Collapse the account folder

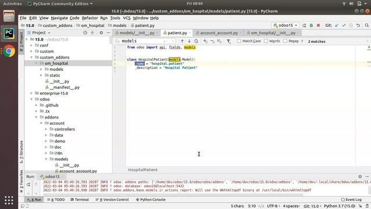point(41,123)
